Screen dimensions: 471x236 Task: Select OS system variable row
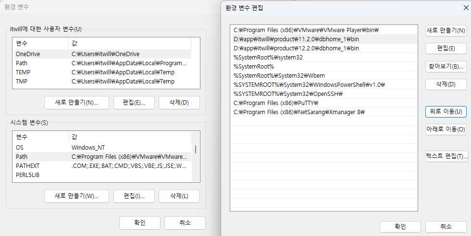point(103,148)
